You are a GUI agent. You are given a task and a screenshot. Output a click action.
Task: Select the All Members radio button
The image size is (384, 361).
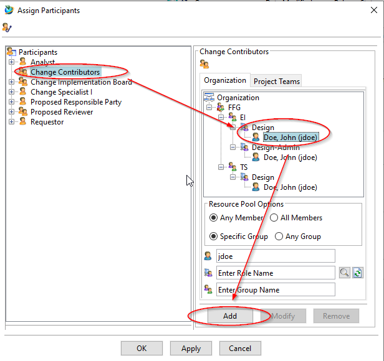[x=274, y=218]
